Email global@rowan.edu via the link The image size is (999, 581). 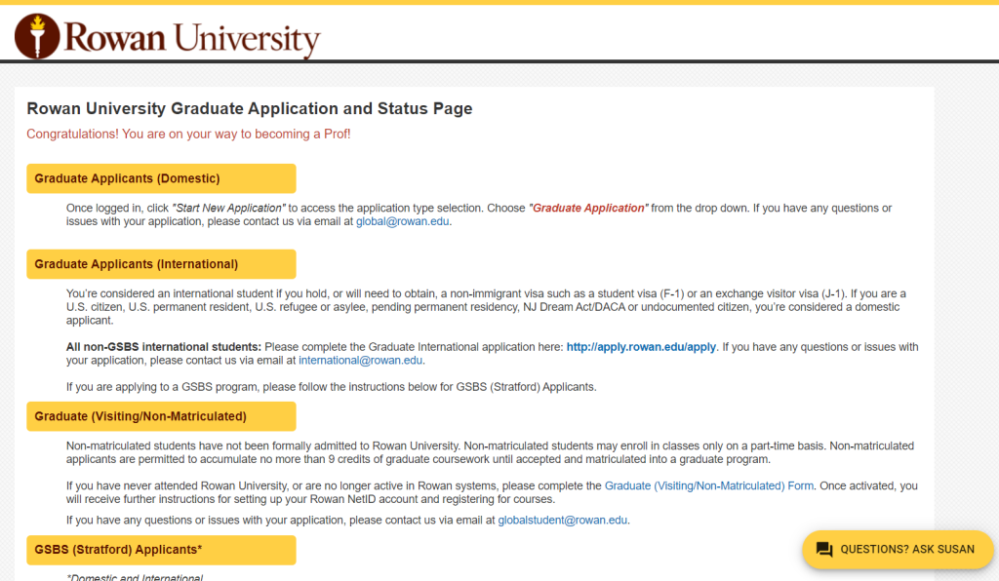point(402,221)
